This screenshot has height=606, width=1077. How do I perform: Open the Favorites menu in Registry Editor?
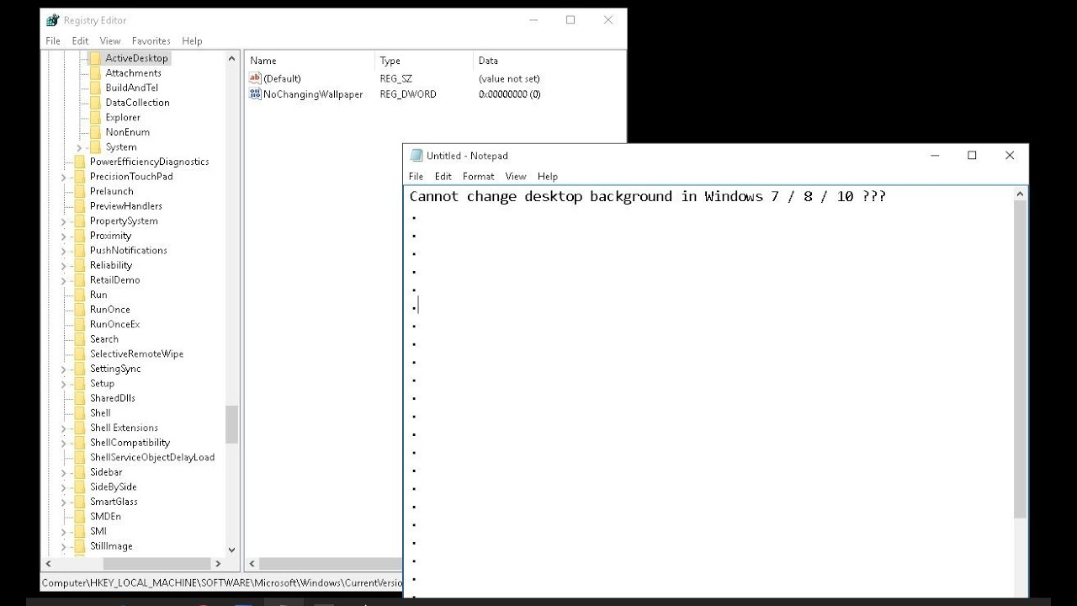151,40
